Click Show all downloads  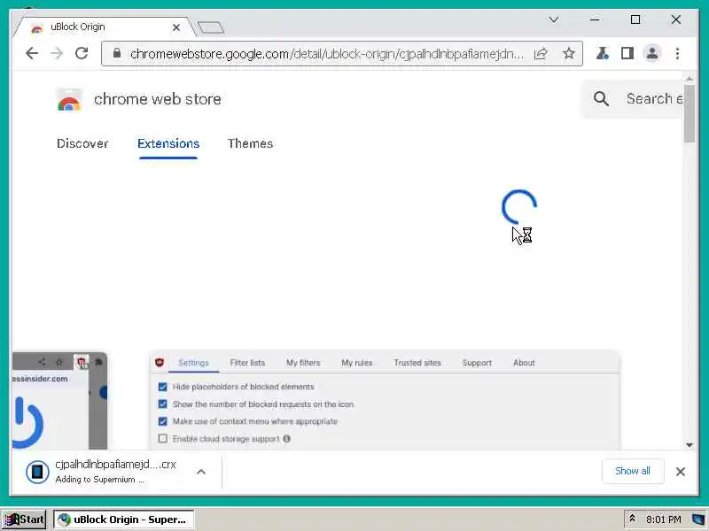click(632, 471)
